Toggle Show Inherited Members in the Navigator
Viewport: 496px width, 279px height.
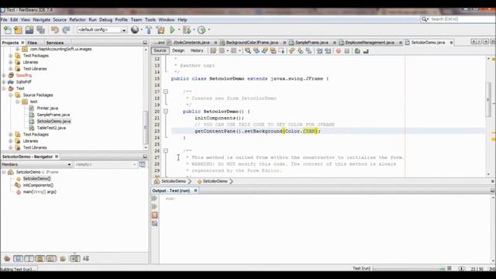[x=7, y=259]
